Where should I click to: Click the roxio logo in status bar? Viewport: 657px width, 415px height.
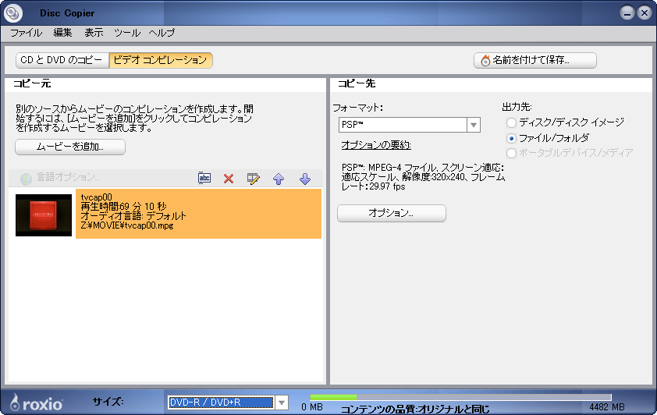37,403
